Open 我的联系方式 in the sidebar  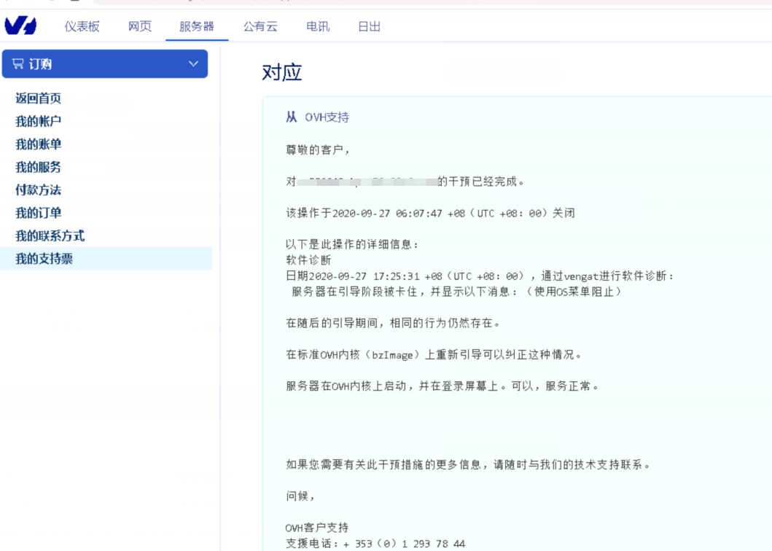pos(50,236)
